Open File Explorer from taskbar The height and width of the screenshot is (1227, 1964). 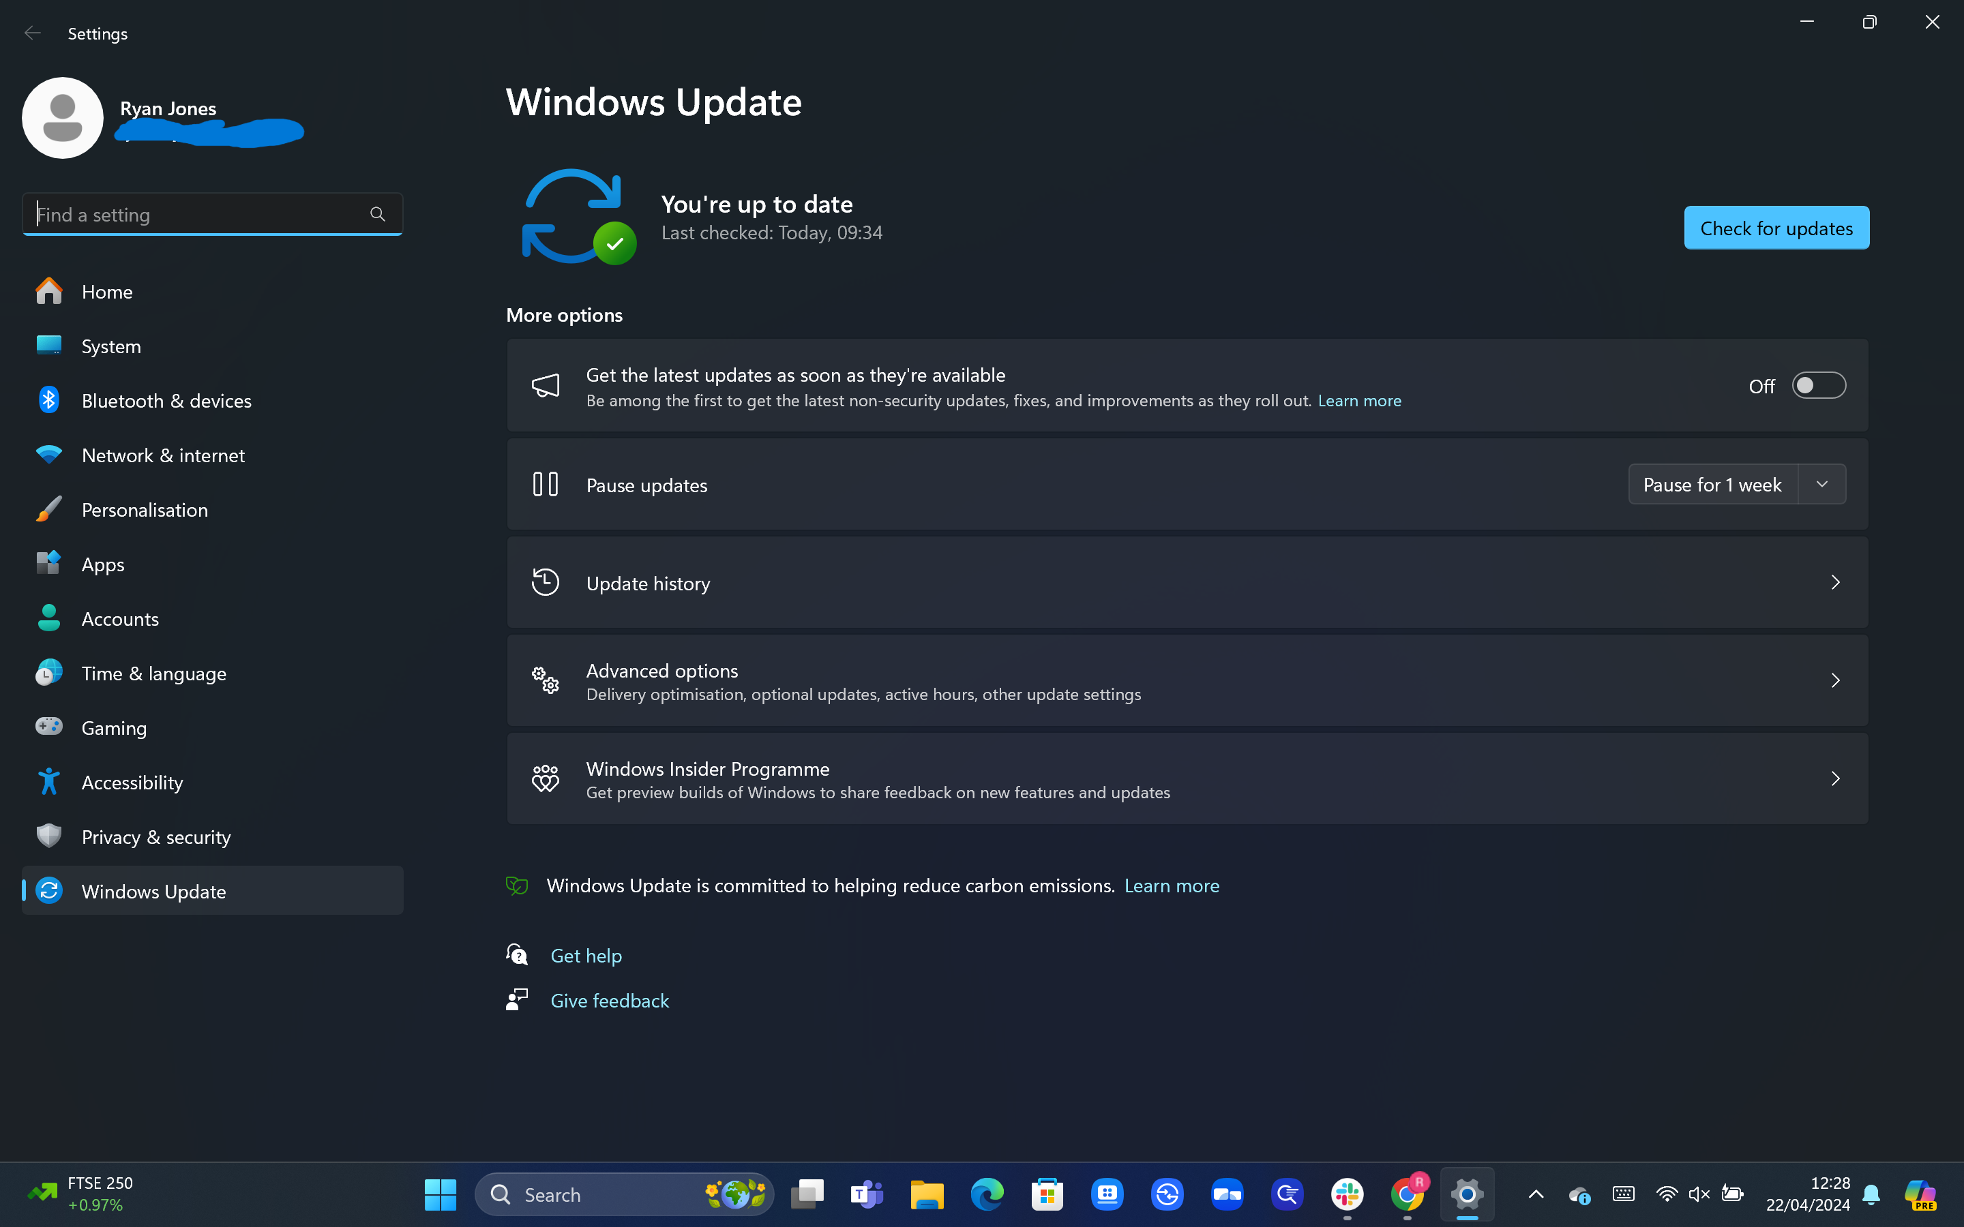[x=927, y=1194]
